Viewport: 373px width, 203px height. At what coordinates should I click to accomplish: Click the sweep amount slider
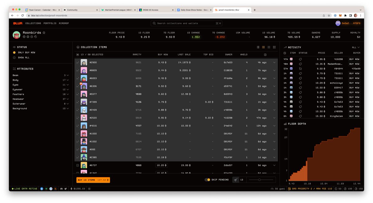[x=261, y=180]
